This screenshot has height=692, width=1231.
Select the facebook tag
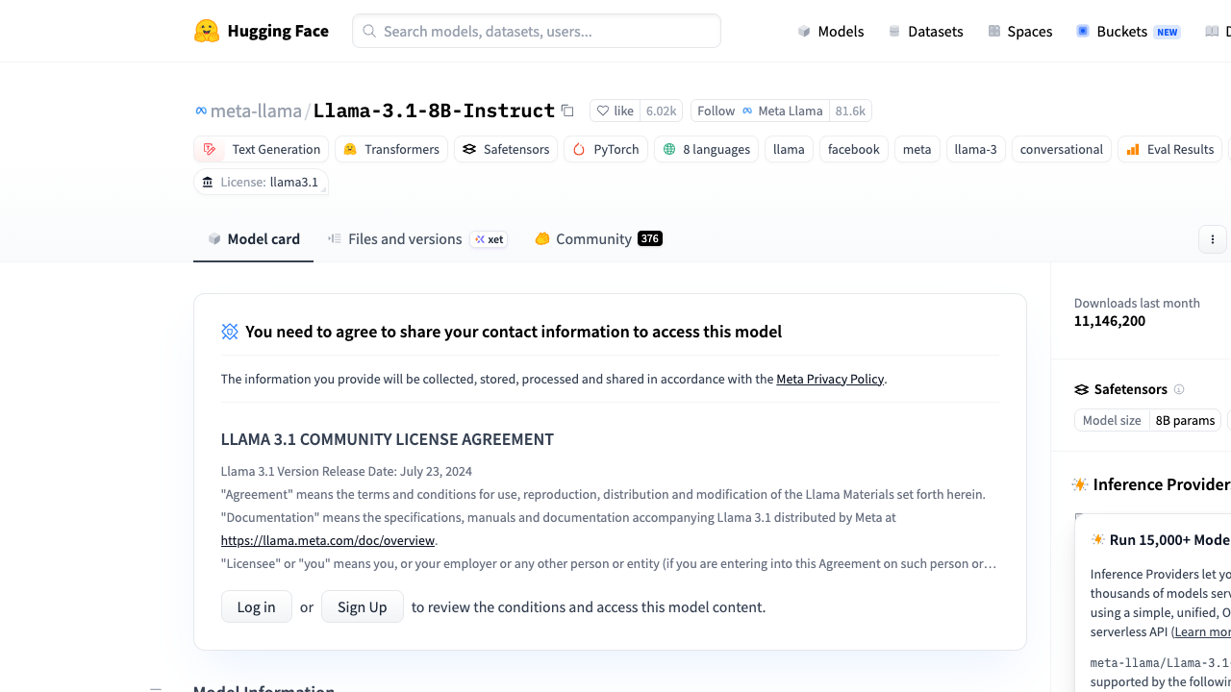pyautogui.click(x=854, y=149)
